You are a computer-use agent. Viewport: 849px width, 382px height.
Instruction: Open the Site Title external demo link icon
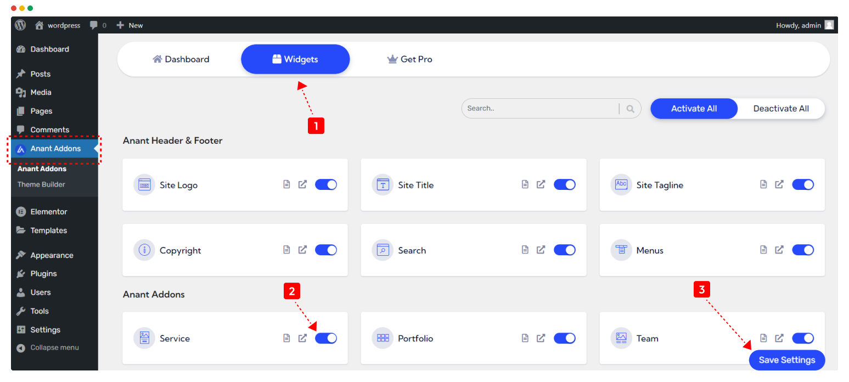541,184
